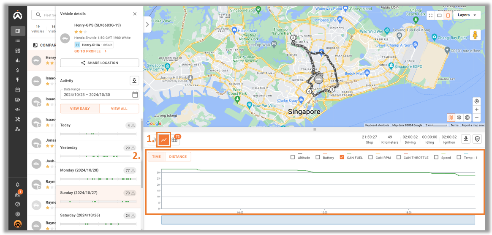Expand the collapsed side panel arrow on map
The height and width of the screenshot is (235, 492).
click(147, 24)
